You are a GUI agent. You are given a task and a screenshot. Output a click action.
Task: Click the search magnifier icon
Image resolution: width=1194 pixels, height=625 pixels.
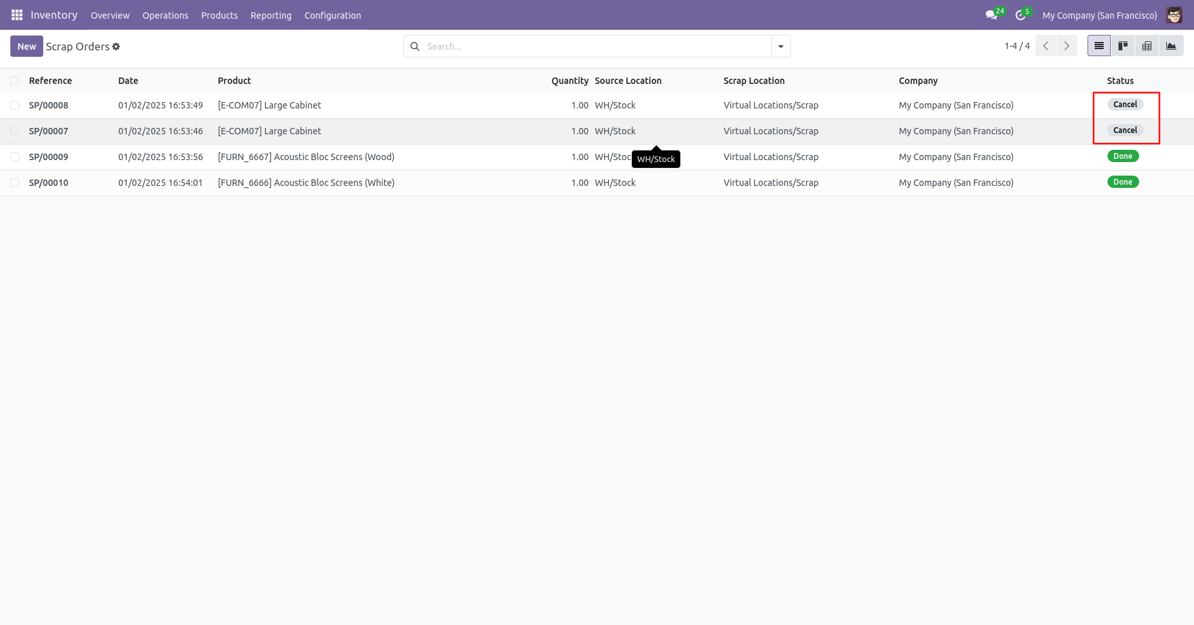(415, 46)
